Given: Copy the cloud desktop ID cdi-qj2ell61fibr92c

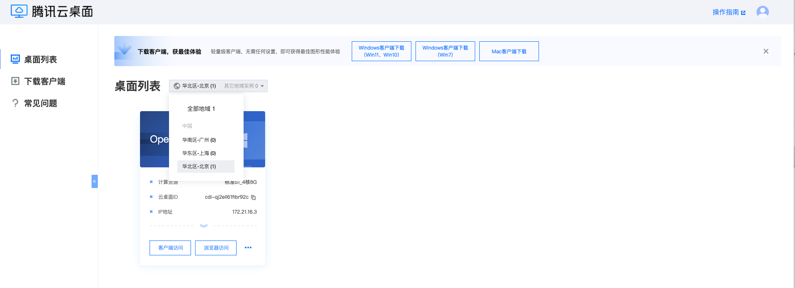Looking at the screenshot, I should click(x=254, y=198).
